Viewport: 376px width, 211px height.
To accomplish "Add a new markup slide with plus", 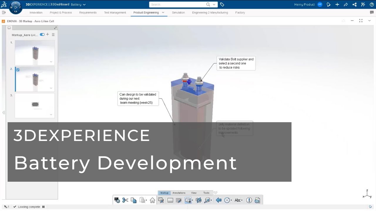I will click(48, 34).
